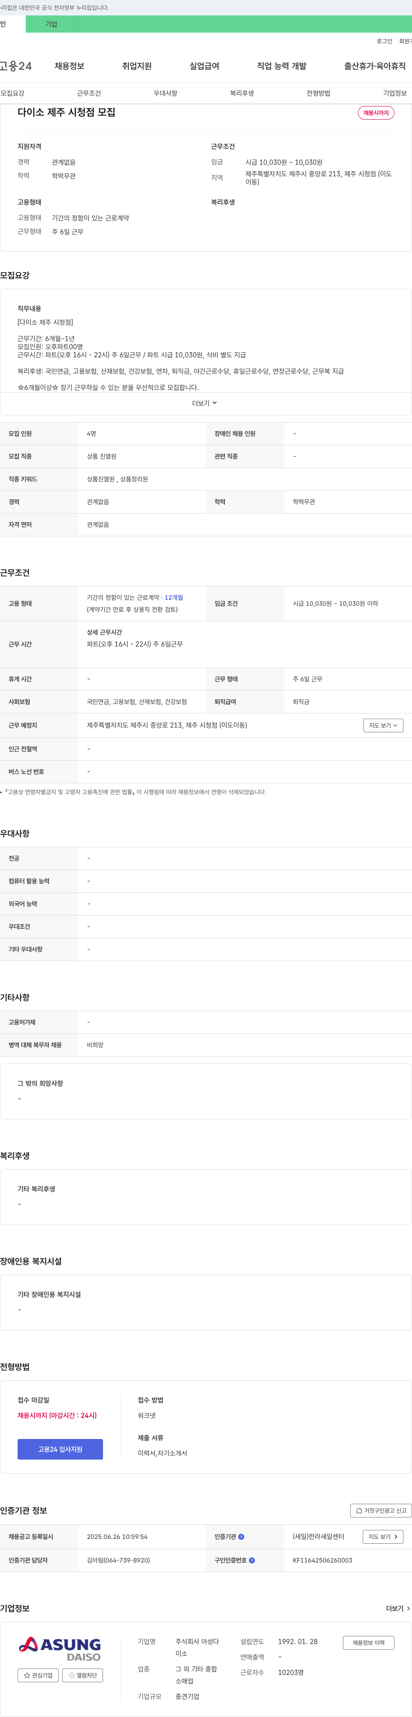Show help icon next to 인증기관
This screenshot has width=412, height=1717.
[x=241, y=1537]
